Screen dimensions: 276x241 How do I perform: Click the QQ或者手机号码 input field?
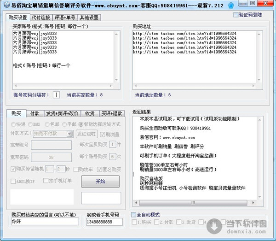click(104, 222)
